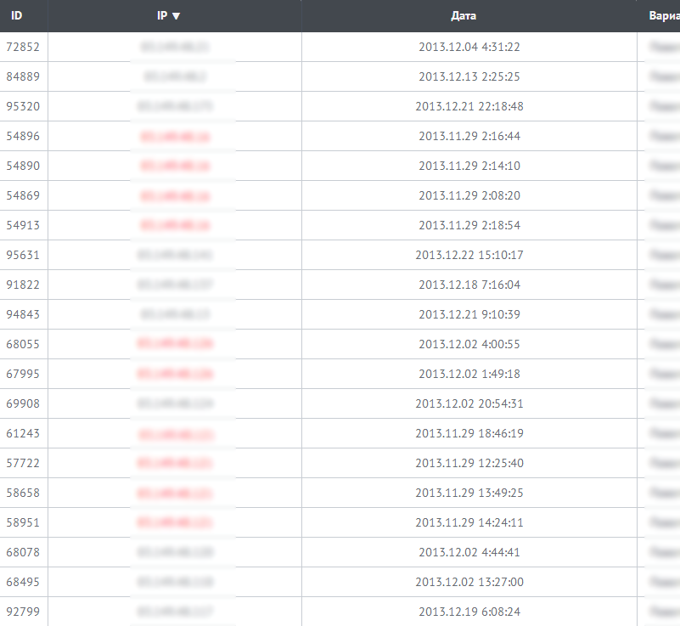The width and height of the screenshot is (680, 626).
Task: Click date 2013.12.02 4:00:55
Action: [x=469, y=344]
